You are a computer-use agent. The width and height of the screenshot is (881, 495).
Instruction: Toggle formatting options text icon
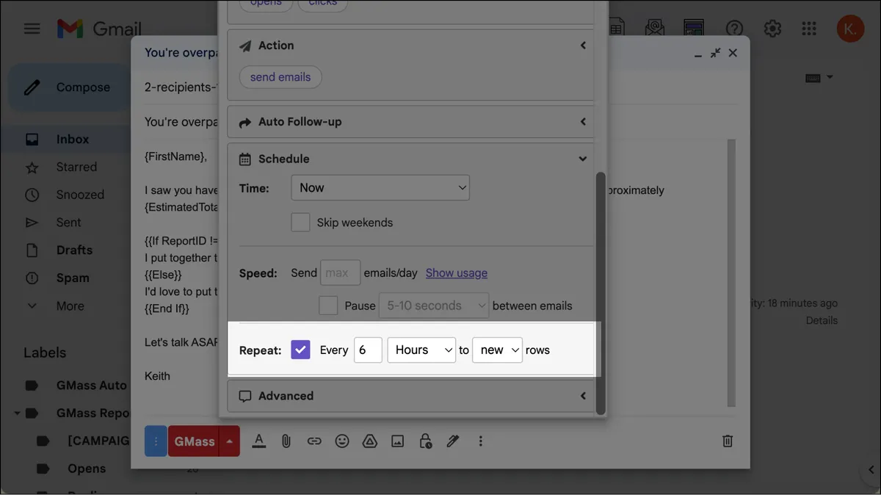point(258,441)
